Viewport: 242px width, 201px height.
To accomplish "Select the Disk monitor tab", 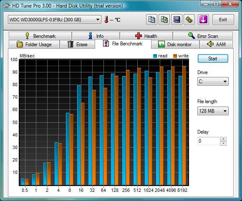I will (x=175, y=45).
